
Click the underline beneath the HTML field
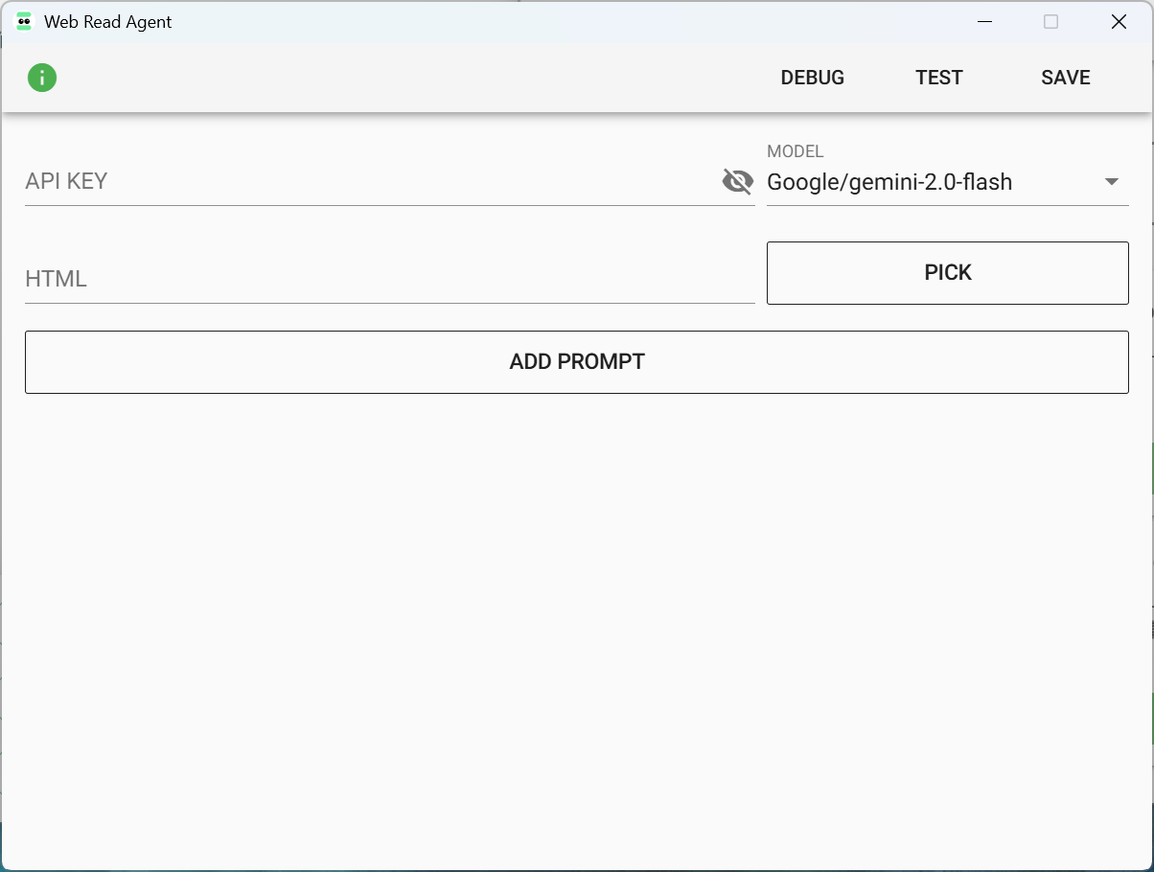coord(383,303)
